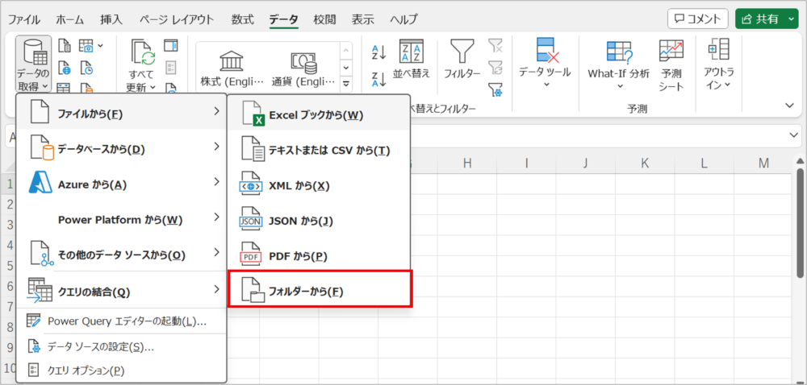Click the コメント button
The height and width of the screenshot is (385, 807).
[x=698, y=19]
